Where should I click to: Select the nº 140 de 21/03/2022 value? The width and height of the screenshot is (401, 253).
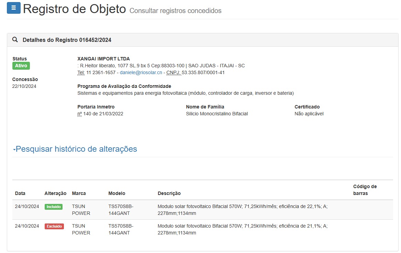(x=100, y=114)
